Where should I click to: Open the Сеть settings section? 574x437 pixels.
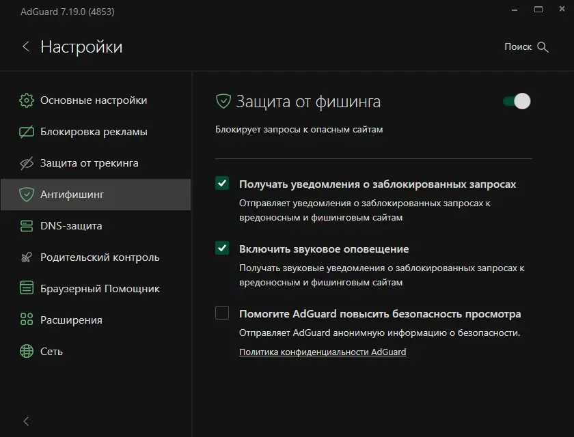51,352
